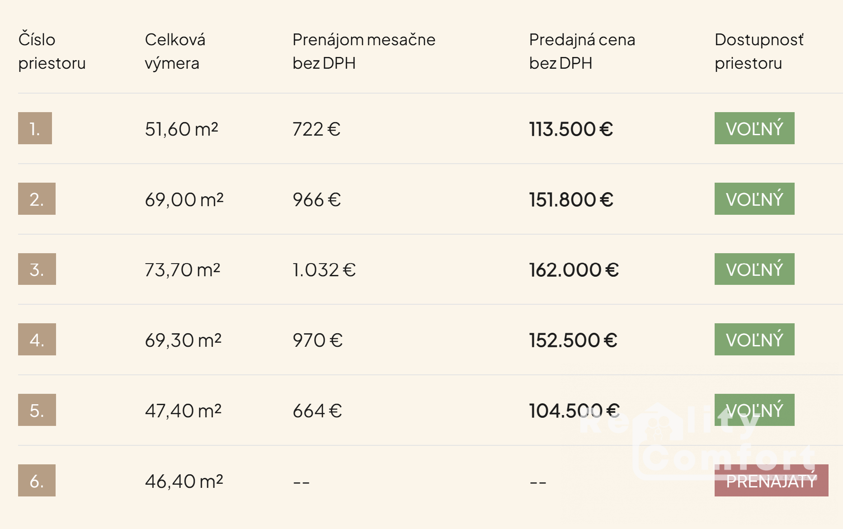Select the number 5 space badge
Image resolution: width=843 pixels, height=529 pixels.
tap(37, 410)
